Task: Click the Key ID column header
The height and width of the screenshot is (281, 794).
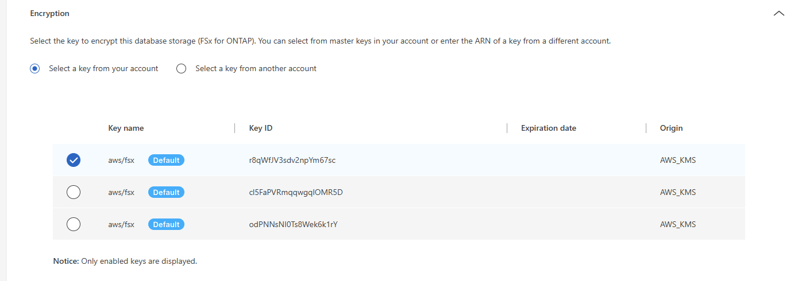Action: 260,128
